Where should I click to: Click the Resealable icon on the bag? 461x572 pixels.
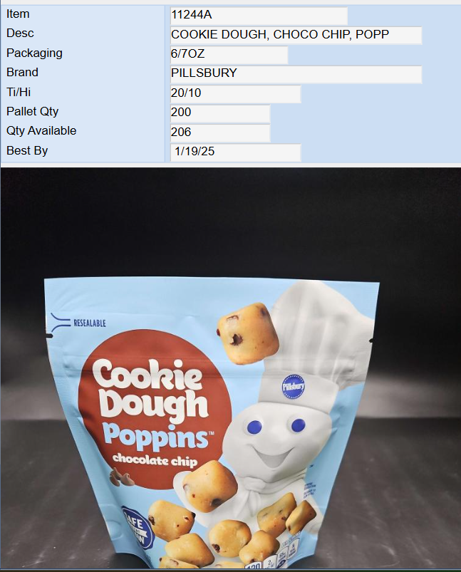click(78, 323)
